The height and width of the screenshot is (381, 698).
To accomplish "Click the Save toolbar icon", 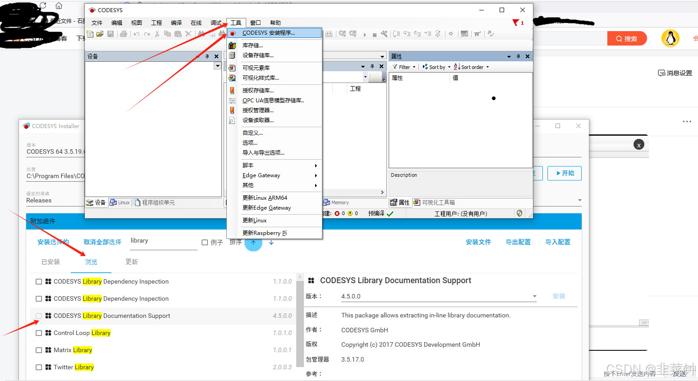I will pyautogui.click(x=110, y=33).
